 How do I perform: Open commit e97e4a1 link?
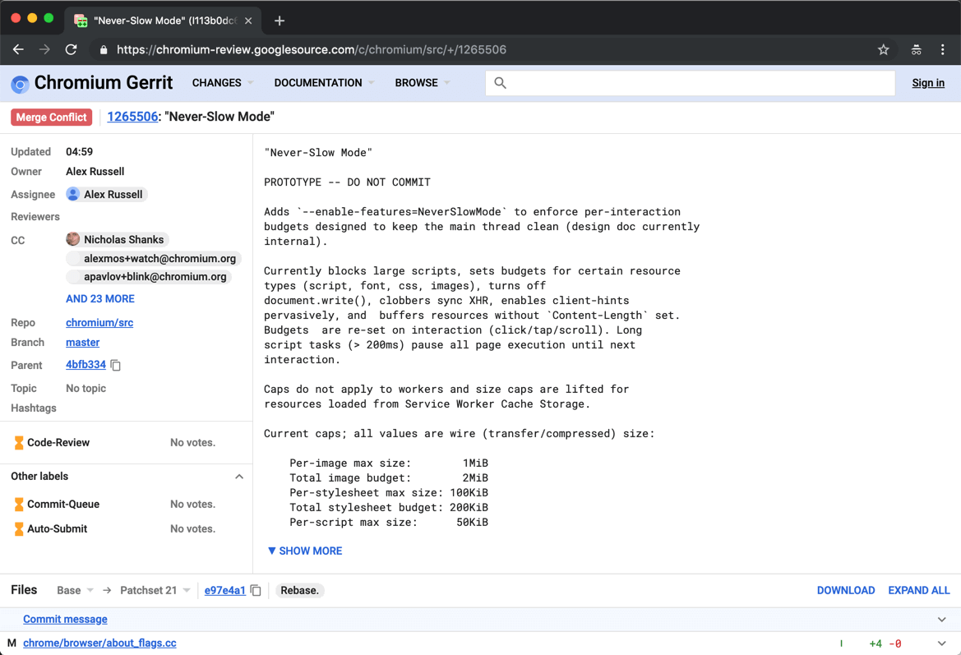pyautogui.click(x=225, y=590)
